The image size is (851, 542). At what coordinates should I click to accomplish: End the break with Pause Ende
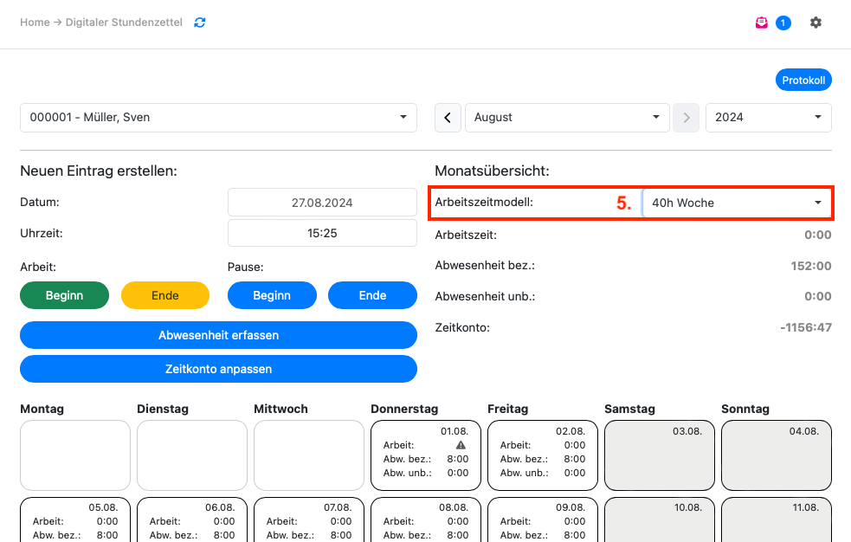coord(372,295)
